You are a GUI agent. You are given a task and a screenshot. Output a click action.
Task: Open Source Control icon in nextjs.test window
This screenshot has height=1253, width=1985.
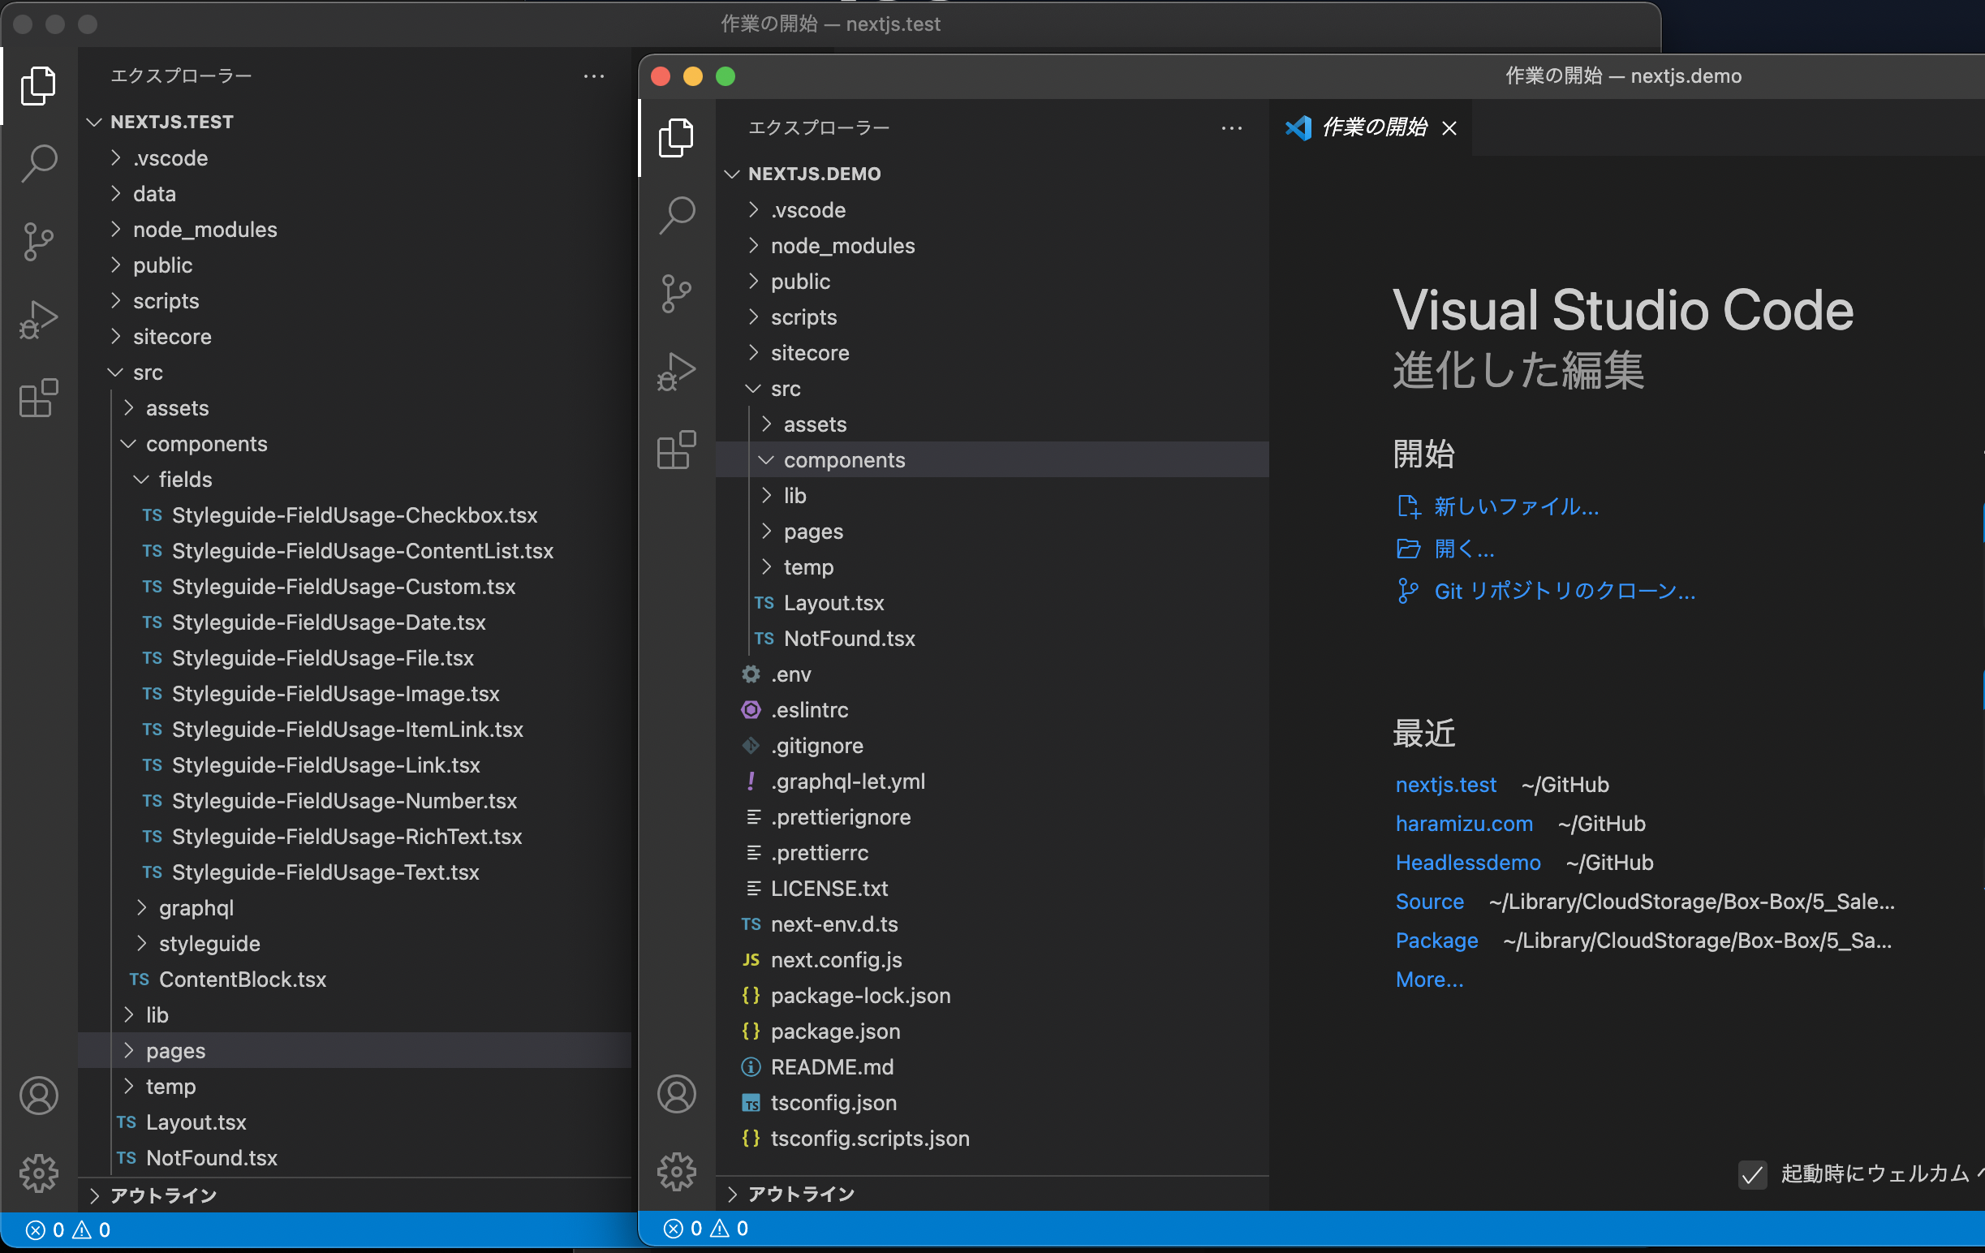39,242
